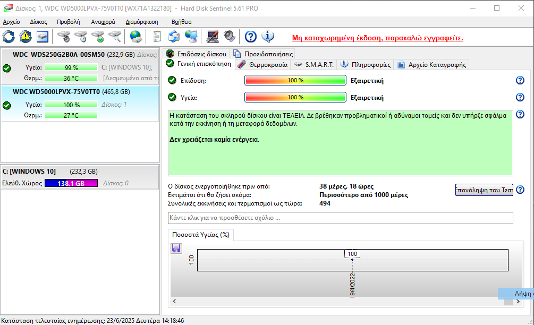Click the green check icon next to Υγεία label
The height and width of the screenshot is (325, 534).
pyautogui.click(x=172, y=97)
